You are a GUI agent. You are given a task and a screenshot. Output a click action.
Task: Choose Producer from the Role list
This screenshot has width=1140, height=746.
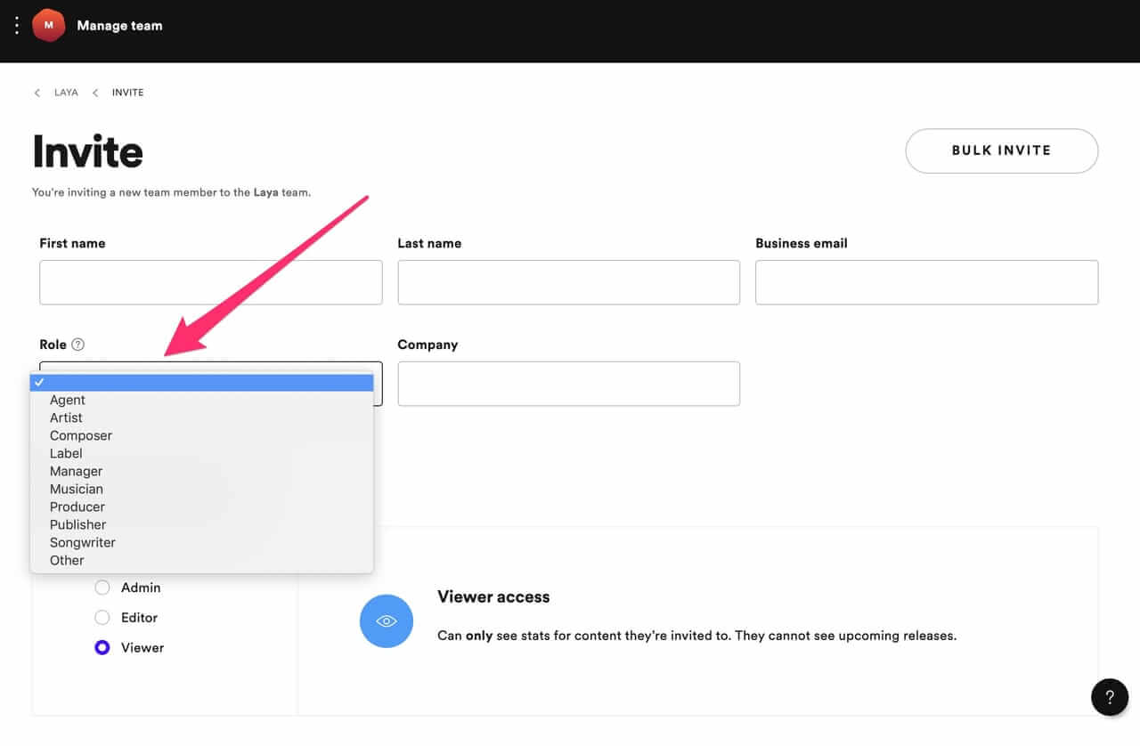tap(201, 507)
